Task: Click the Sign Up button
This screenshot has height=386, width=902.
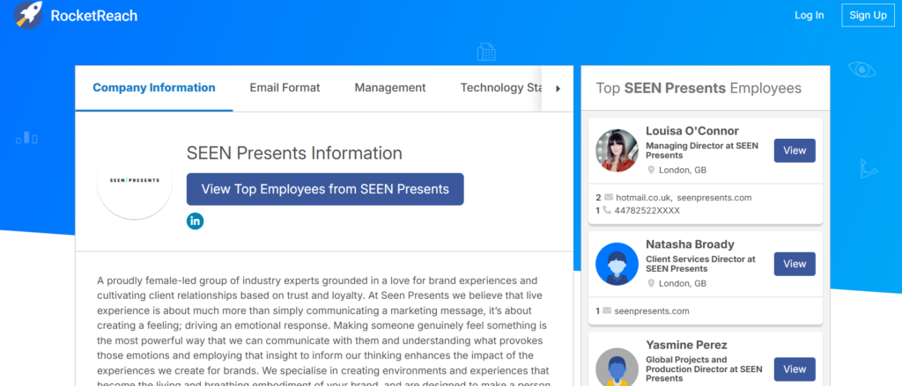Action: tap(868, 16)
